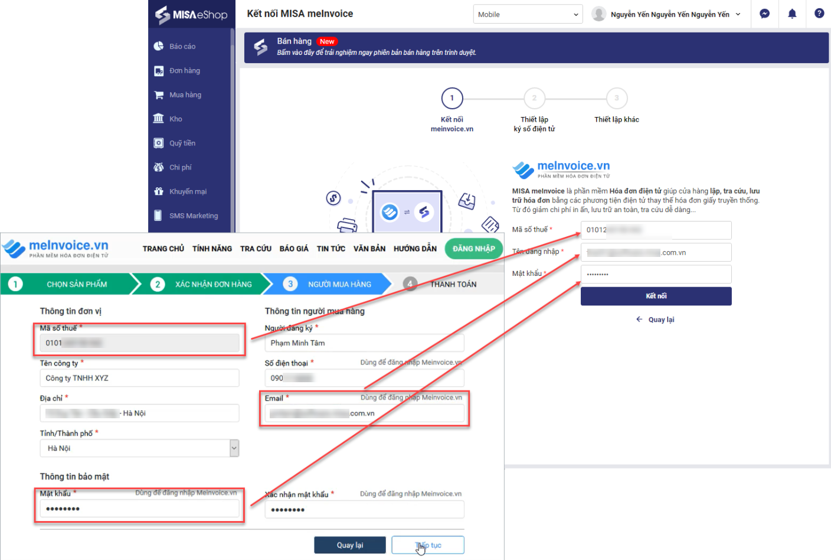Focus Mã số thuế field under Thông tin đơn vị

[x=139, y=343]
